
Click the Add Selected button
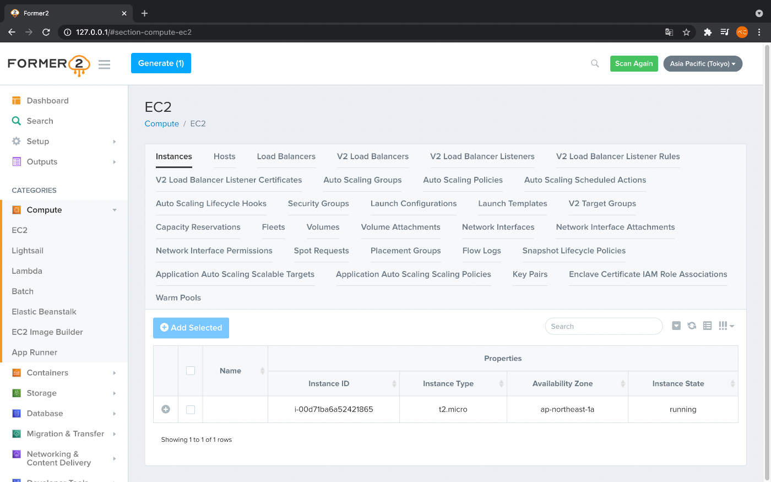pos(191,328)
